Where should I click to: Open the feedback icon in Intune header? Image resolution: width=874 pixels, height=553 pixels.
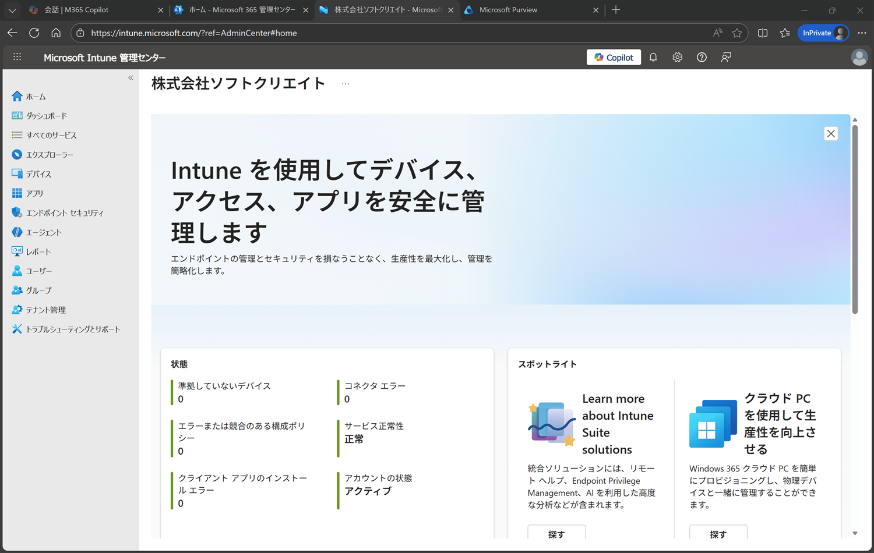pyautogui.click(x=726, y=57)
